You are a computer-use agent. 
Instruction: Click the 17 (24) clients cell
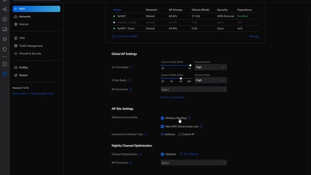[196, 16]
